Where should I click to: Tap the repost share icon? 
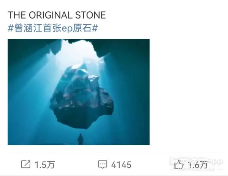(x=26, y=164)
